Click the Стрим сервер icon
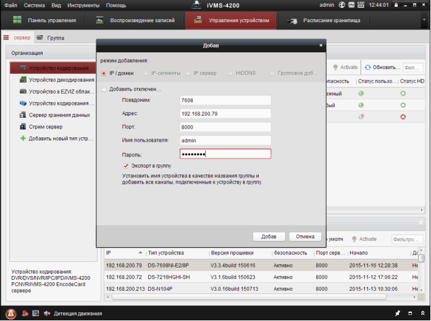 click(23, 127)
